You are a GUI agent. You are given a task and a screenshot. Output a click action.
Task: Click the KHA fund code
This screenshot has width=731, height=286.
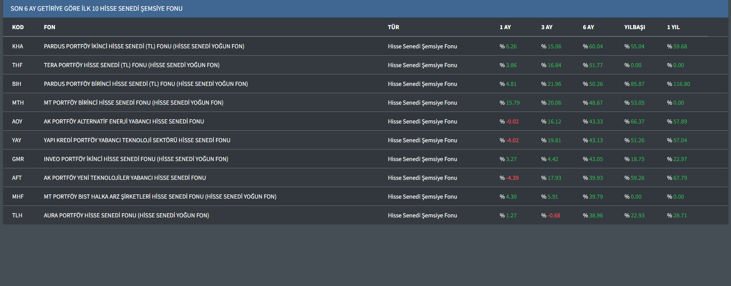pos(18,46)
